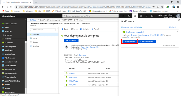Open the vickywp460 resource link

[x=73, y=77]
